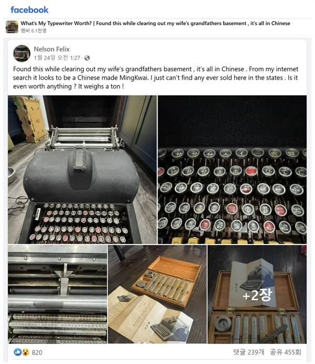Open the 댓글 239개 comments list
This screenshot has width=315, height=364.
248,352
